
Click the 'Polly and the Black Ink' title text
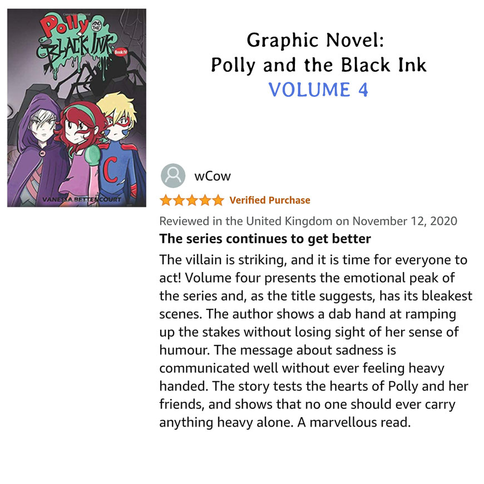click(319, 65)
